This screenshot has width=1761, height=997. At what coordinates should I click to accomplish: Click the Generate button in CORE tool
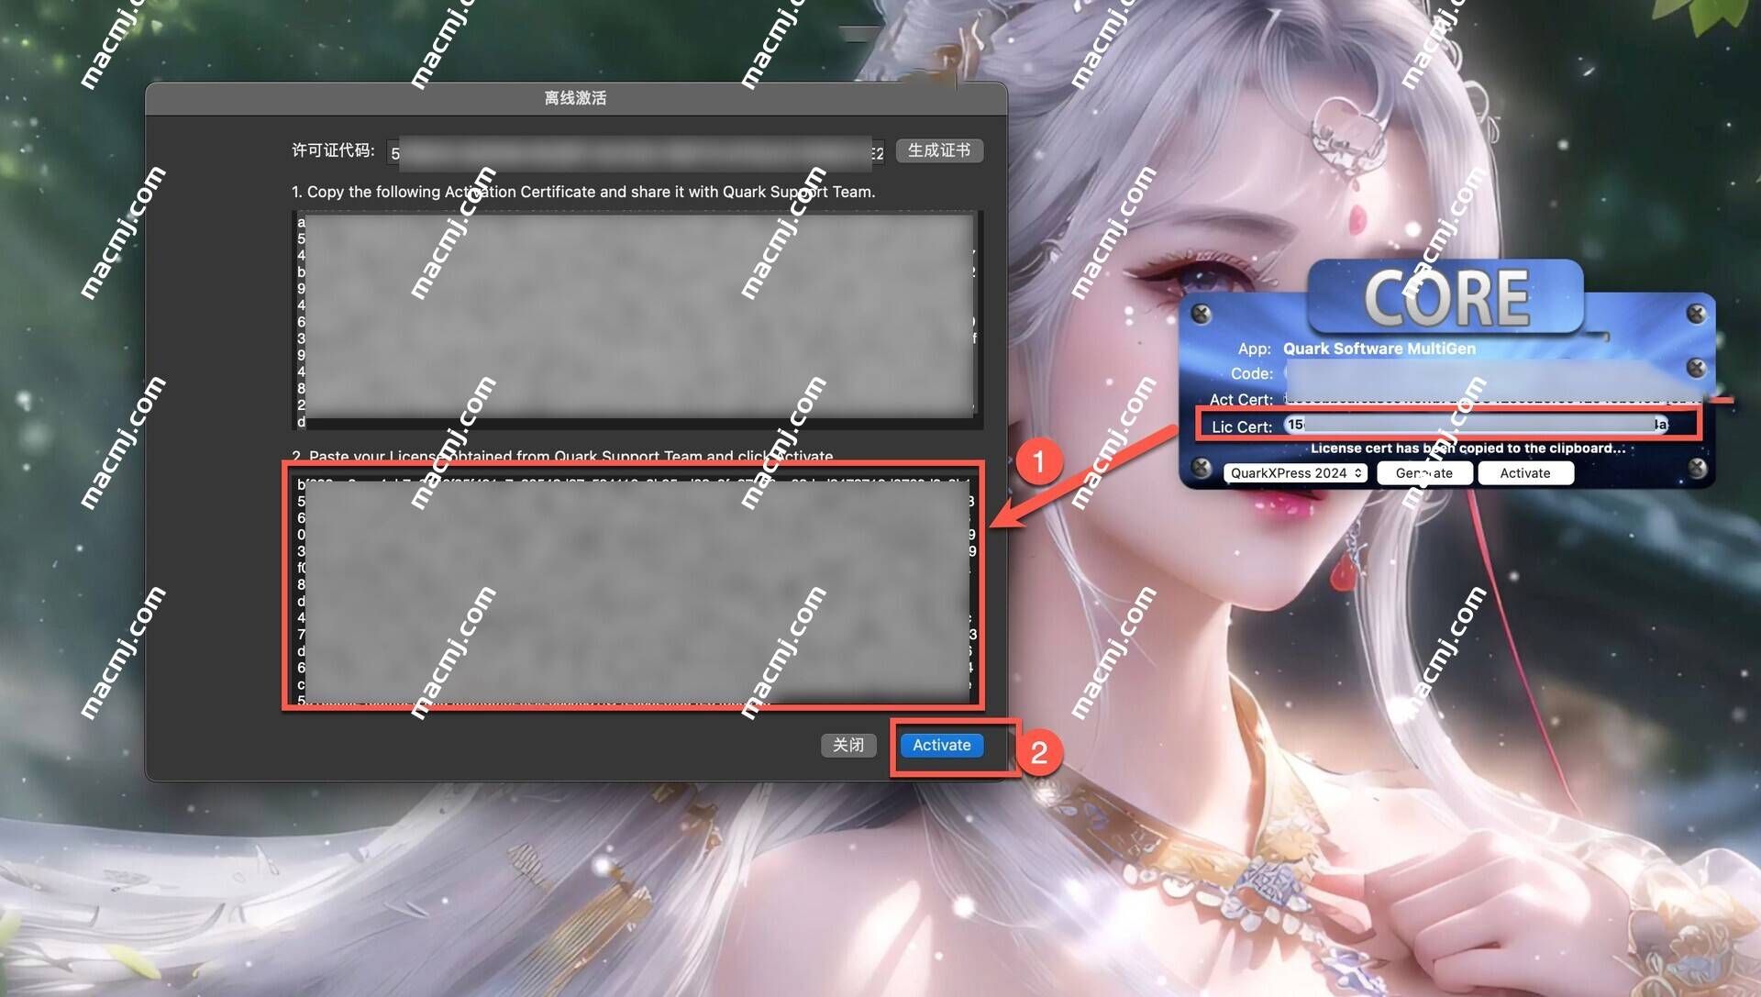click(1423, 473)
